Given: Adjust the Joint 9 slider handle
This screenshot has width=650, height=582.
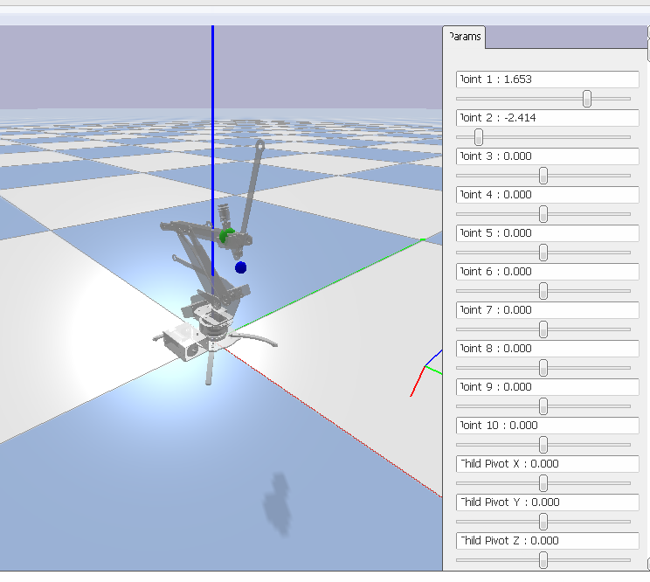Looking at the screenshot, I should point(543,406).
